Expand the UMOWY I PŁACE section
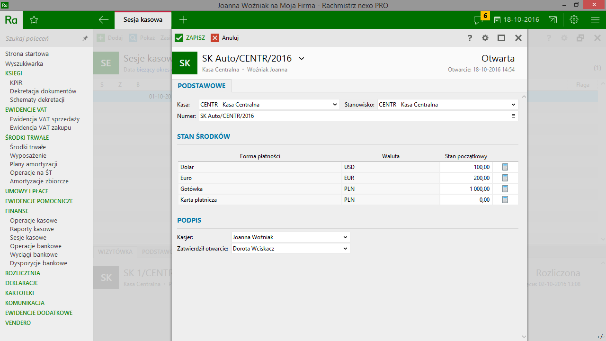Image resolution: width=606 pixels, height=341 pixels. [x=27, y=191]
